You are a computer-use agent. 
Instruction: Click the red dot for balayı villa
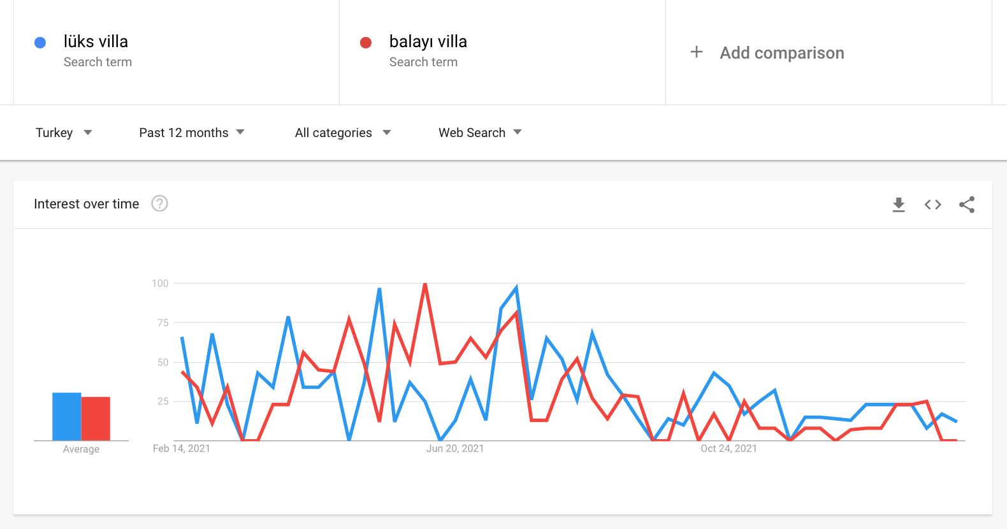[366, 43]
